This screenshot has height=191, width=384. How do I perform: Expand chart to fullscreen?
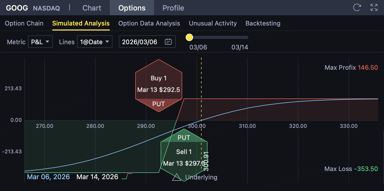(374, 7)
